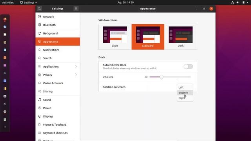Select the Standard window color theme
Viewport: 251px width, 141px height.
point(148,37)
